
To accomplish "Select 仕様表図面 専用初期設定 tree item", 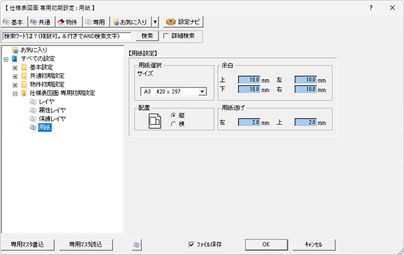I will pos(62,93).
